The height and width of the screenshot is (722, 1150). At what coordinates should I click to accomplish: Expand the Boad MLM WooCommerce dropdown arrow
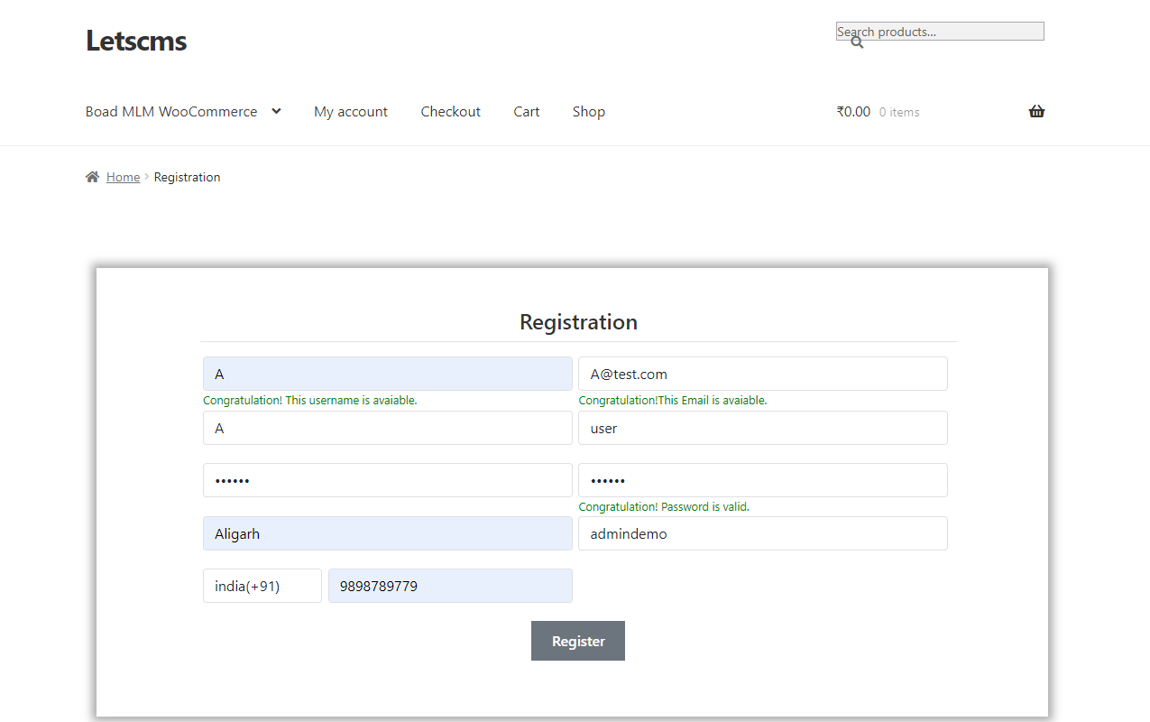pos(276,111)
